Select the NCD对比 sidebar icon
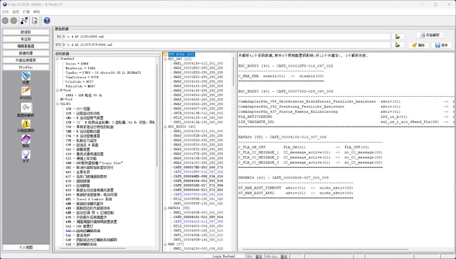456x259 pixels. tap(26, 93)
